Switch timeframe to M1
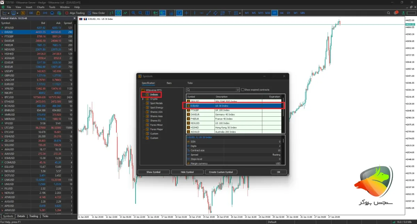The height and width of the screenshot is (224, 417). pyautogui.click(x=247, y=13)
